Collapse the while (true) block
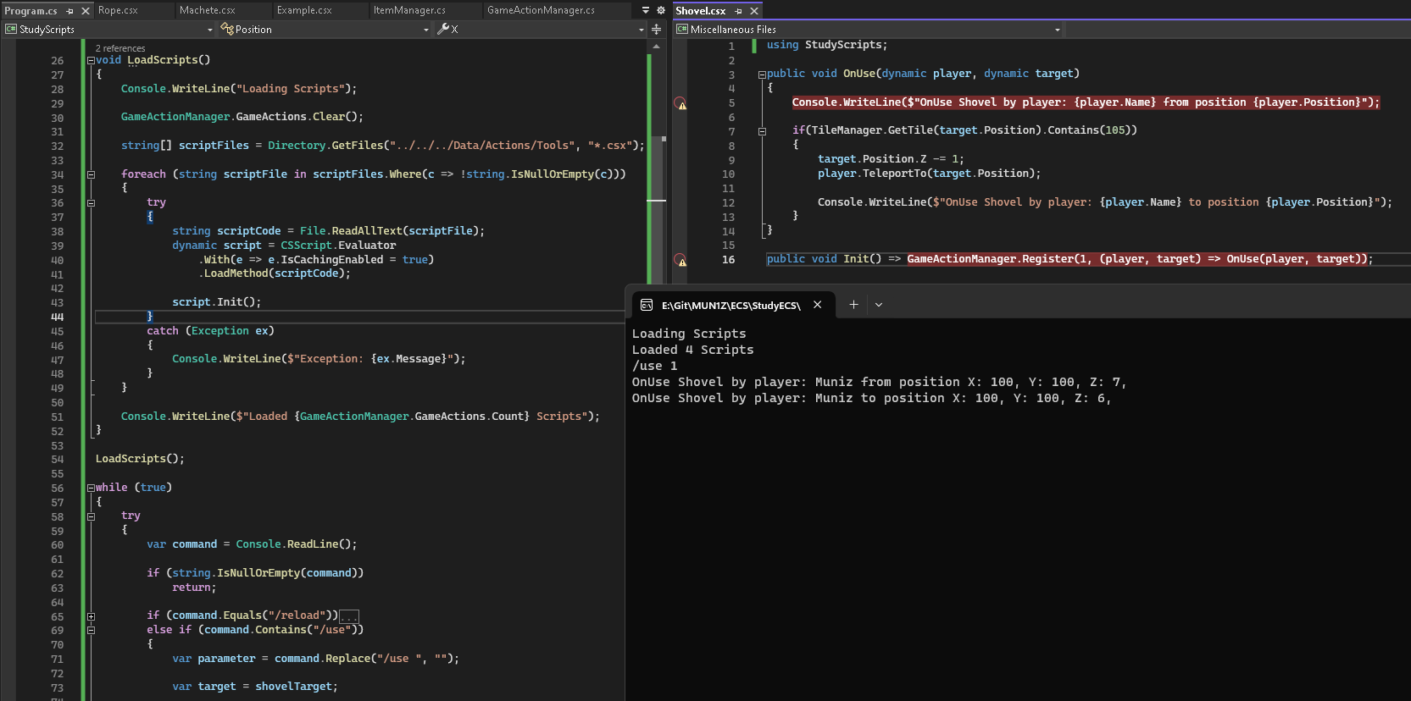Screen dimensions: 1411x701 [91, 488]
